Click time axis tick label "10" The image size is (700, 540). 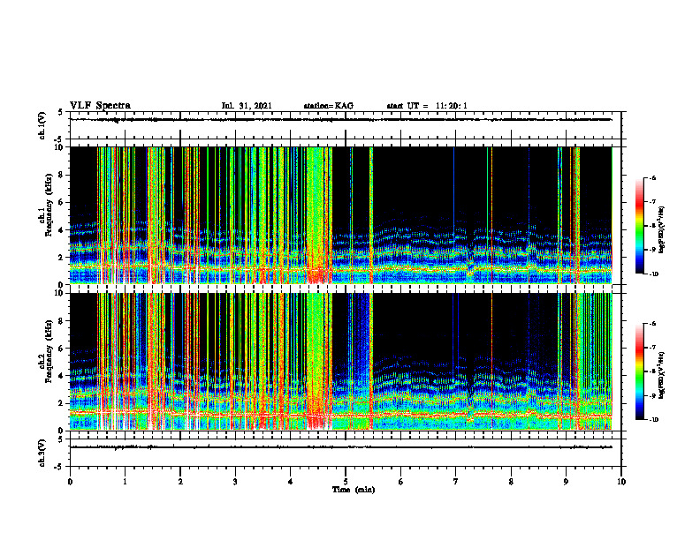[621, 482]
